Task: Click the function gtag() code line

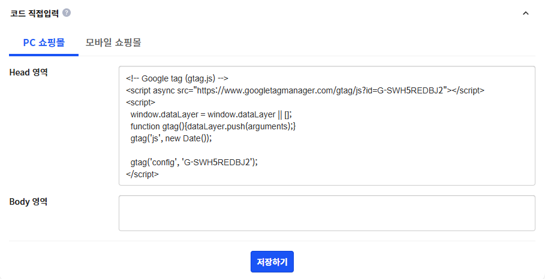Action: [x=213, y=126]
